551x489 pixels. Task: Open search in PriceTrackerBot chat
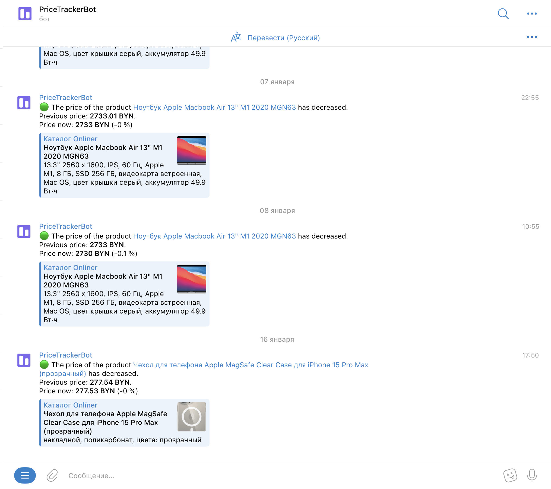[503, 14]
